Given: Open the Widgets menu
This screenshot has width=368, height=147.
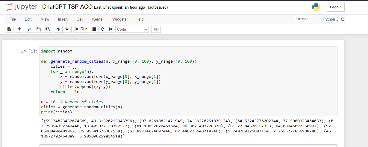Looking at the screenshot, I should coord(119,19).
